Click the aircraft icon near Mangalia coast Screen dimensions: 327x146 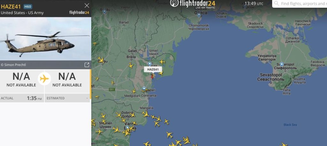click(x=146, y=114)
